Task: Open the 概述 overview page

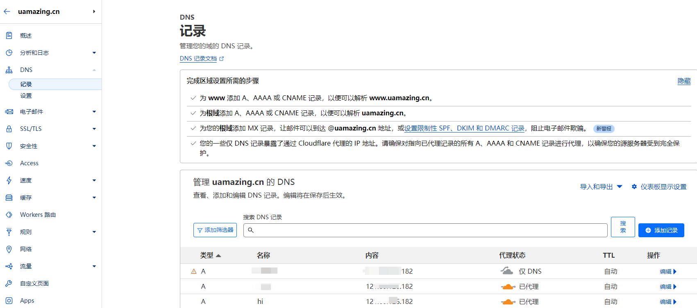Action: coord(26,36)
